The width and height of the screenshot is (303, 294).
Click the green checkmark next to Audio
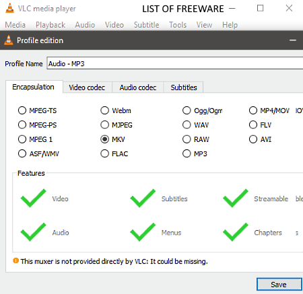[x=33, y=232]
